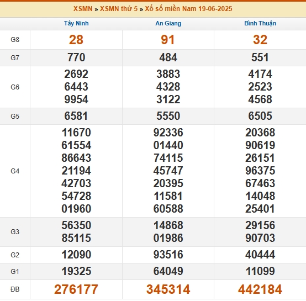
Task: Open Xổ số miền Nam 19-06-2025 link
Action: click(x=188, y=9)
